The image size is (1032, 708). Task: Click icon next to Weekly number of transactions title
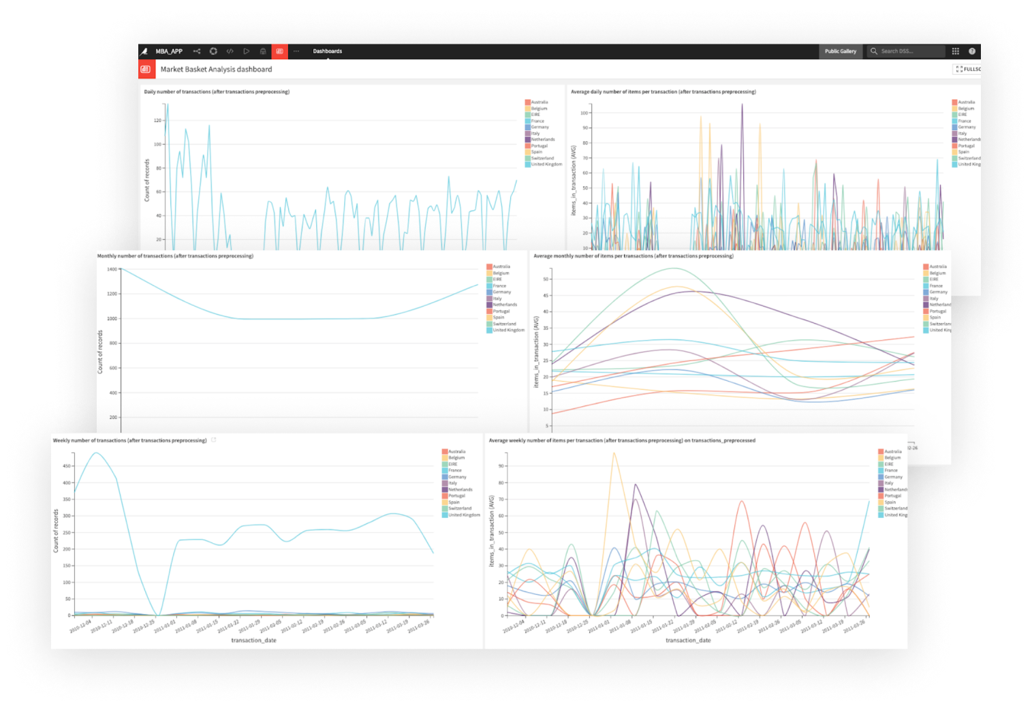pos(213,440)
